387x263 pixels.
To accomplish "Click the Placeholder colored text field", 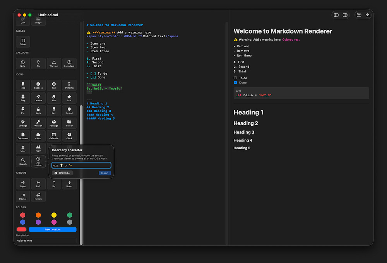I will tap(46, 241).
